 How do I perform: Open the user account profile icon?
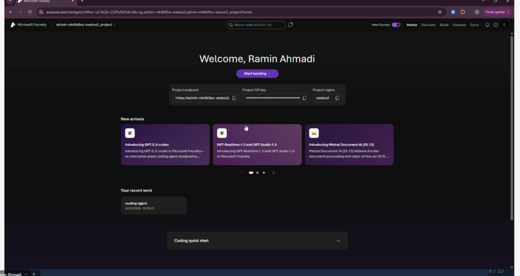(x=504, y=25)
